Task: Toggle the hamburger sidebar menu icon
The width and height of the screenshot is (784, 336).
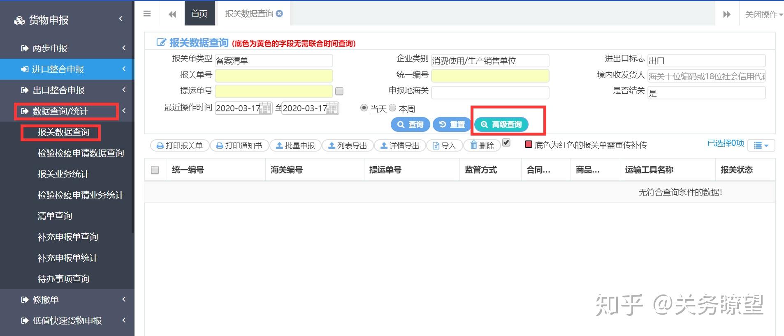Action: [147, 14]
